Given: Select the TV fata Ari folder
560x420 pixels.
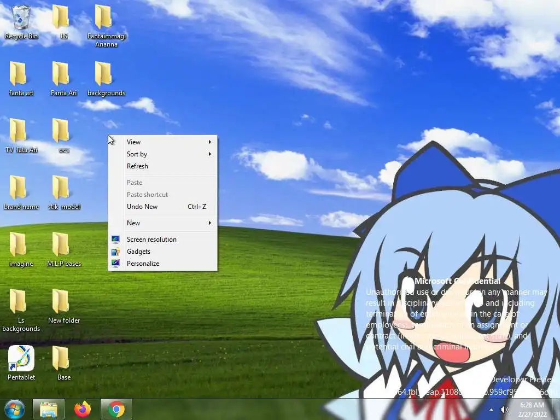Looking at the screenshot, I should coord(21,136).
